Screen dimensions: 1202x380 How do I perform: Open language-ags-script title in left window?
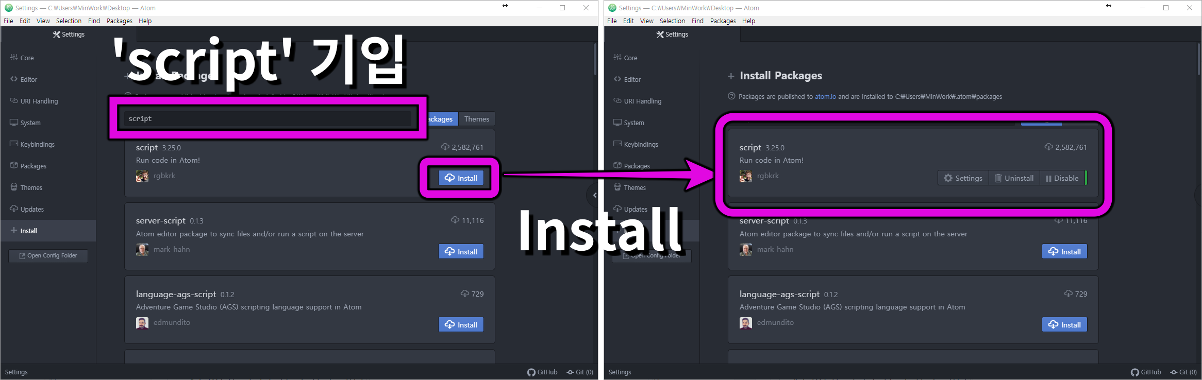click(x=176, y=294)
